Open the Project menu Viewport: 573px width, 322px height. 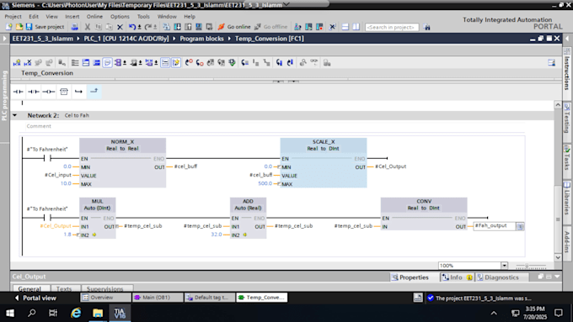point(13,17)
